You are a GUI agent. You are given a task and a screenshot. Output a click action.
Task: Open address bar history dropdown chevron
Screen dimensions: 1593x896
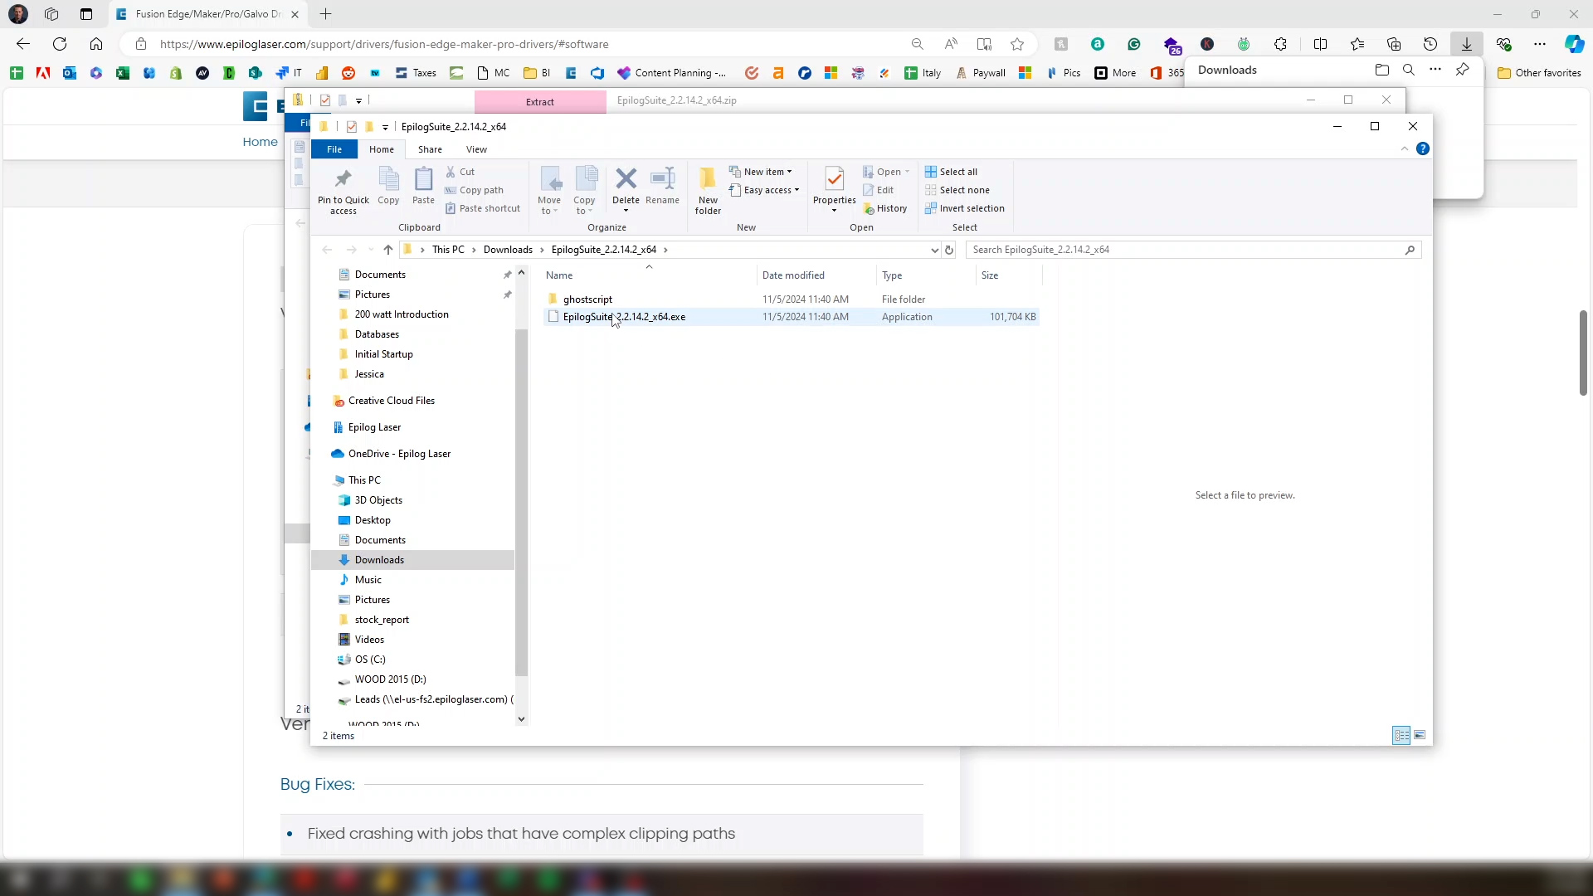point(934,250)
